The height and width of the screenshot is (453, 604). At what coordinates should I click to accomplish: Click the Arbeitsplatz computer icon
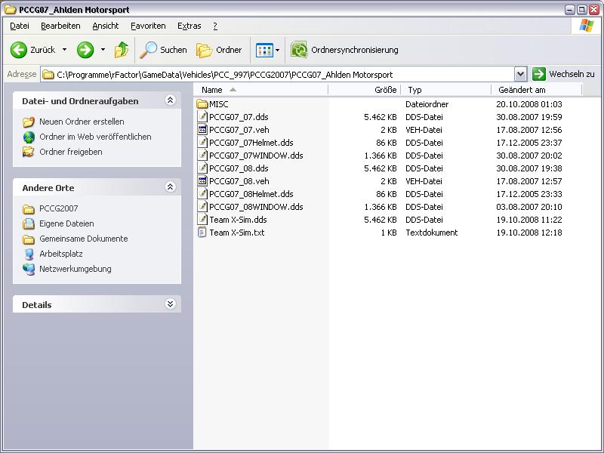point(29,254)
